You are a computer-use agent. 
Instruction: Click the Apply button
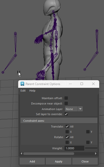(x=59, y=161)
